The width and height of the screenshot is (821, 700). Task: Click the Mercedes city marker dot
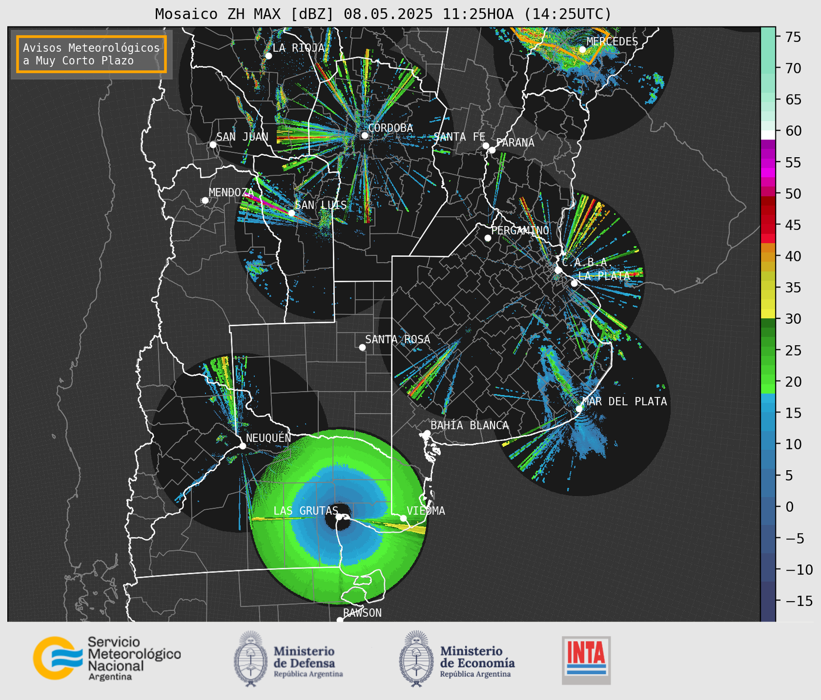[582, 50]
